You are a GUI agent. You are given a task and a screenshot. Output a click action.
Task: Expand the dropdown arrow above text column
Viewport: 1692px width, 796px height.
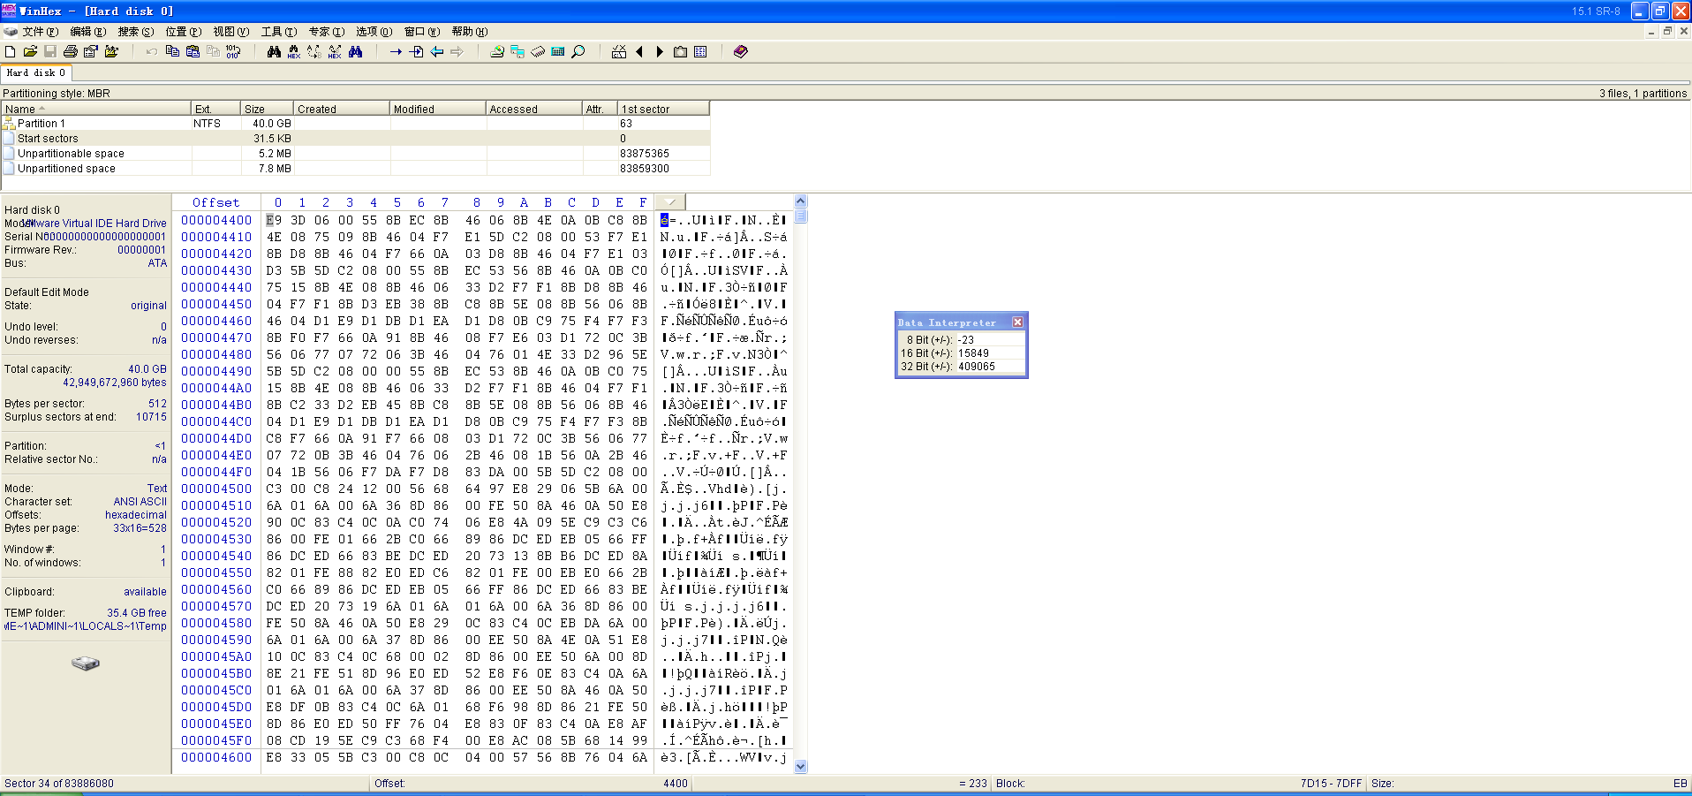click(x=670, y=202)
